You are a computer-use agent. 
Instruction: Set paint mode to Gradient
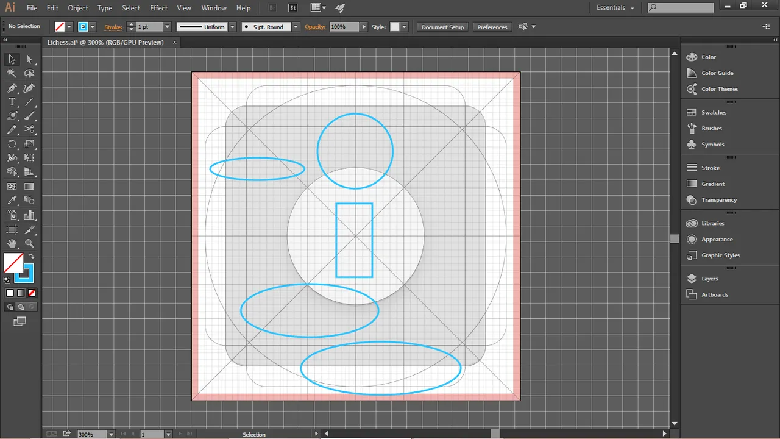21,293
